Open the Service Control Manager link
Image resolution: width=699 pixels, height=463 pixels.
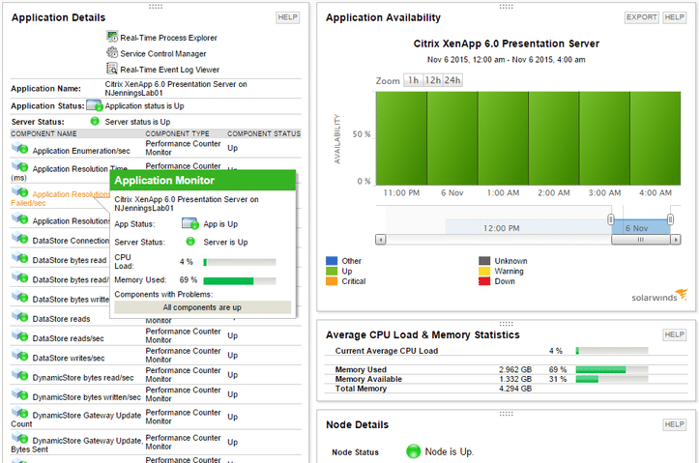163,54
